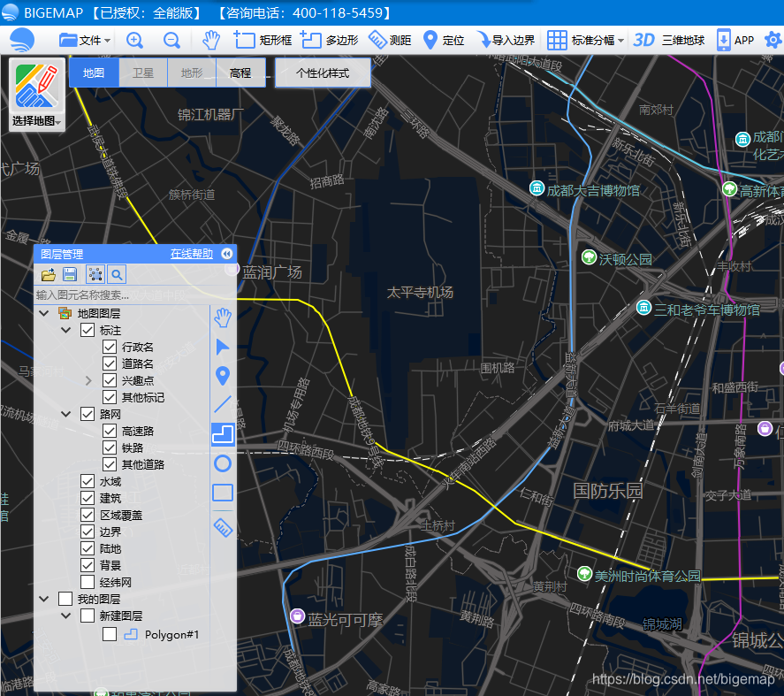
Task: Select the pan hand tool in drawing strip
Action: click(x=223, y=318)
